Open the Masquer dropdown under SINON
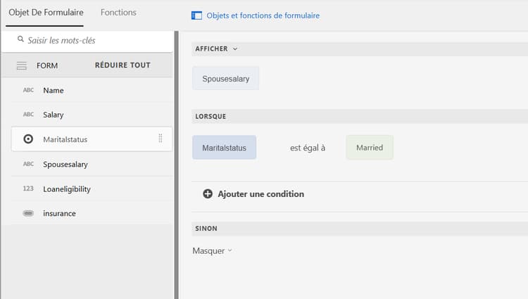The width and height of the screenshot is (528, 299). point(212,251)
